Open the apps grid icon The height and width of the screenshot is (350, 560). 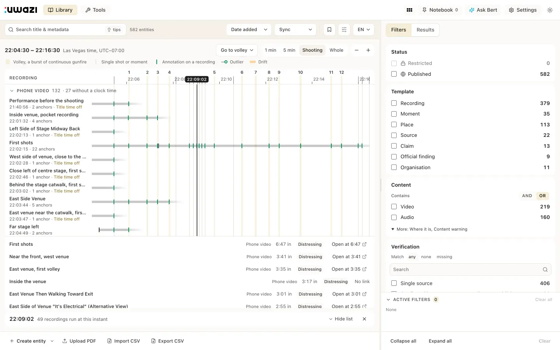coord(409,10)
